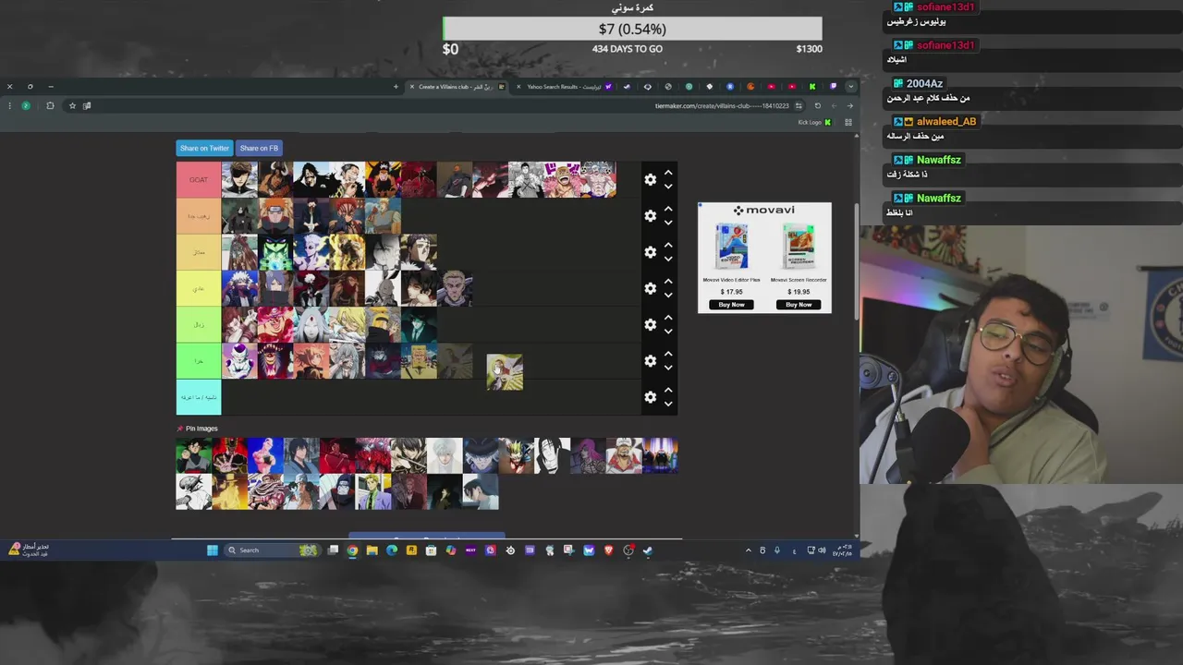Select the floating image being dragged
This screenshot has width=1183, height=665.
505,372
